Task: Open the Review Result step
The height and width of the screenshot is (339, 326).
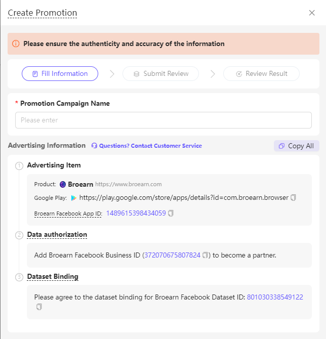Action: [x=261, y=74]
